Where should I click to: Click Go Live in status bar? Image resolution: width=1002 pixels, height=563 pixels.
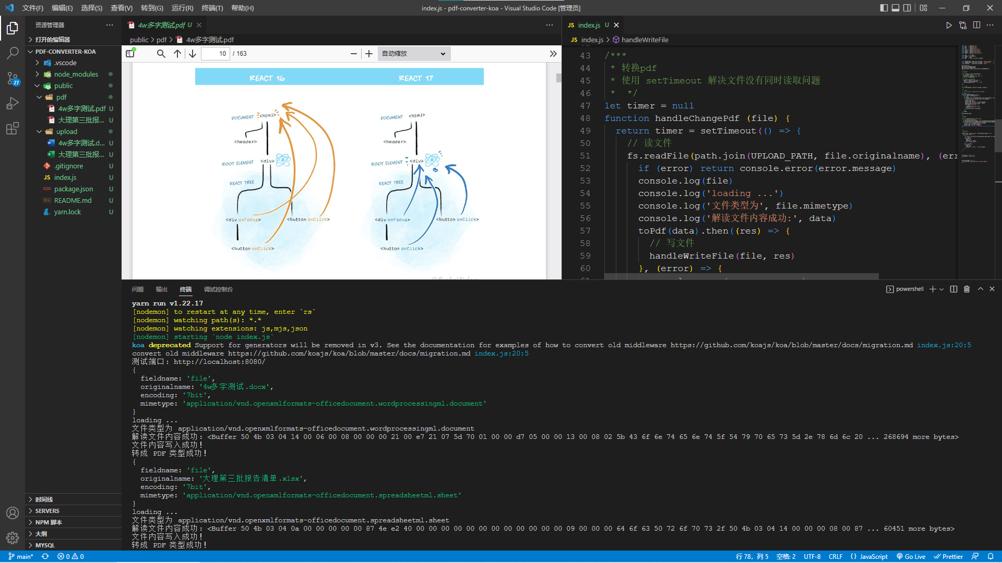point(911,556)
